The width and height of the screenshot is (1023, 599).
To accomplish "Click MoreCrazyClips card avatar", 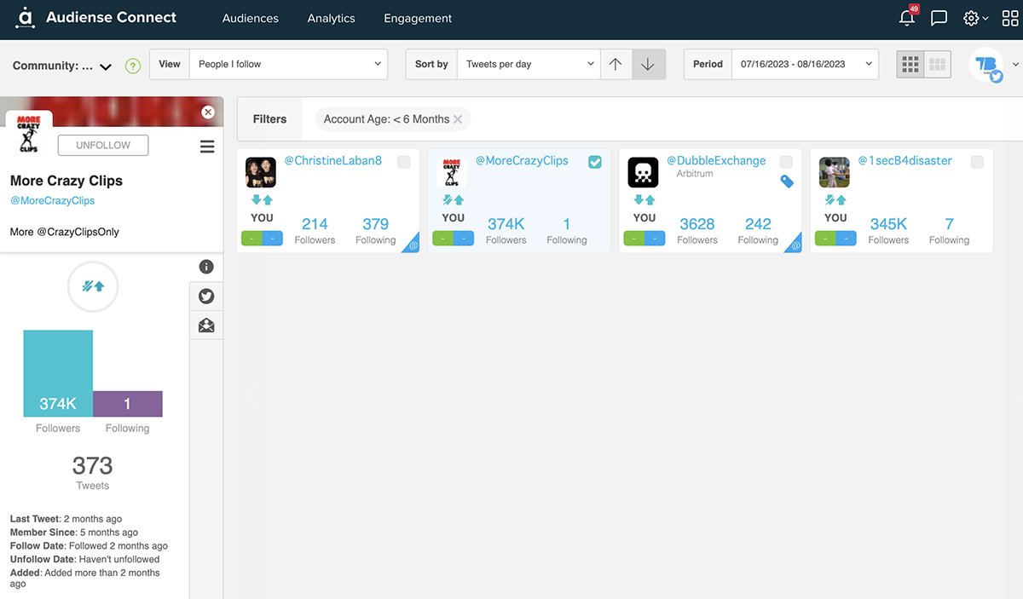I will click(x=452, y=172).
